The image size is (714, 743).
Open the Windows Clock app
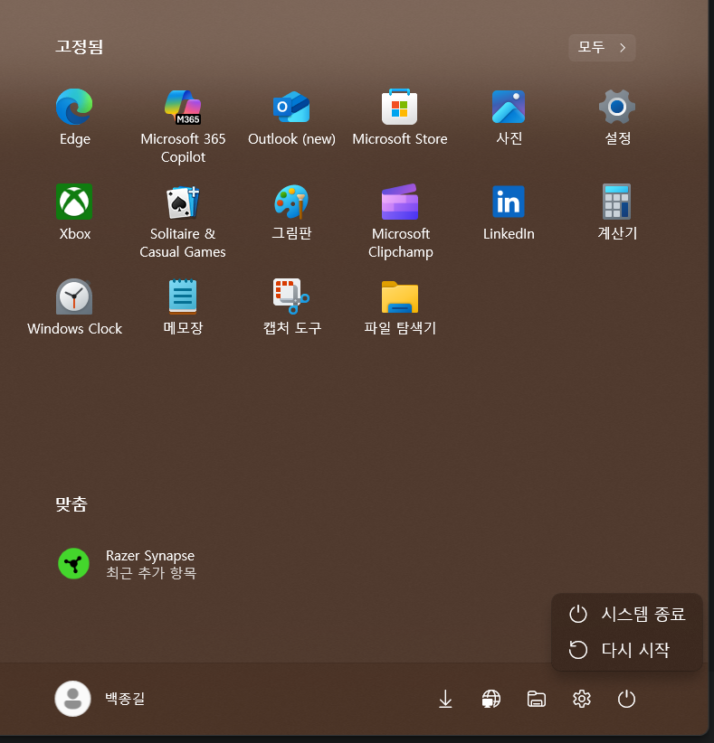click(x=74, y=296)
